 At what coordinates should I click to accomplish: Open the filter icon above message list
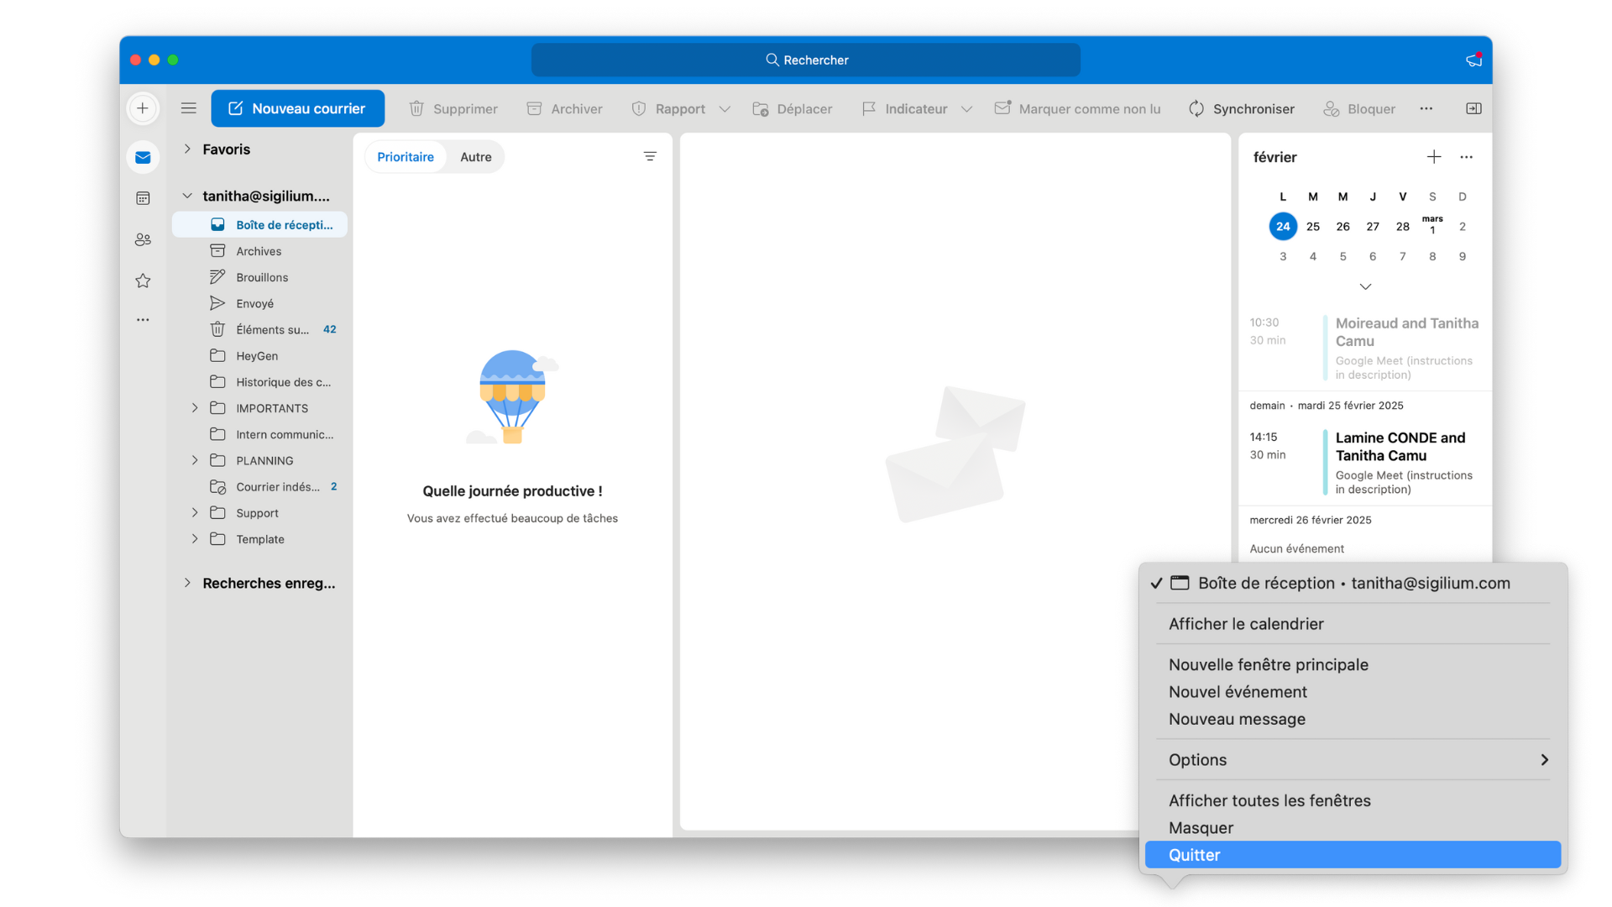click(x=650, y=157)
